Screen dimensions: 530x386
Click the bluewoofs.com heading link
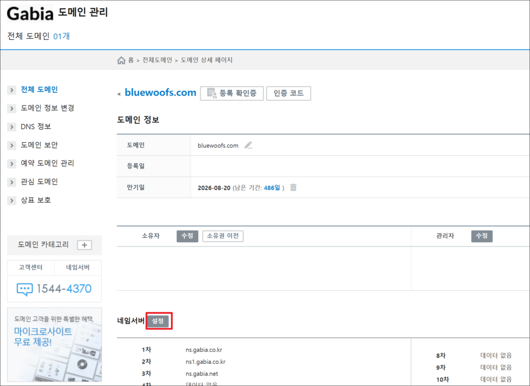tap(160, 92)
